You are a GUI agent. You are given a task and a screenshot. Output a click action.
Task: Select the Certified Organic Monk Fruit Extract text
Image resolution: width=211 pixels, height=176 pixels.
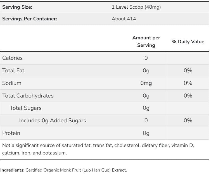pos(76,170)
